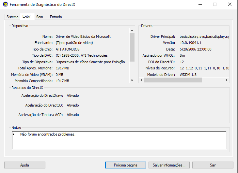Click the Notas text box

(119, 140)
